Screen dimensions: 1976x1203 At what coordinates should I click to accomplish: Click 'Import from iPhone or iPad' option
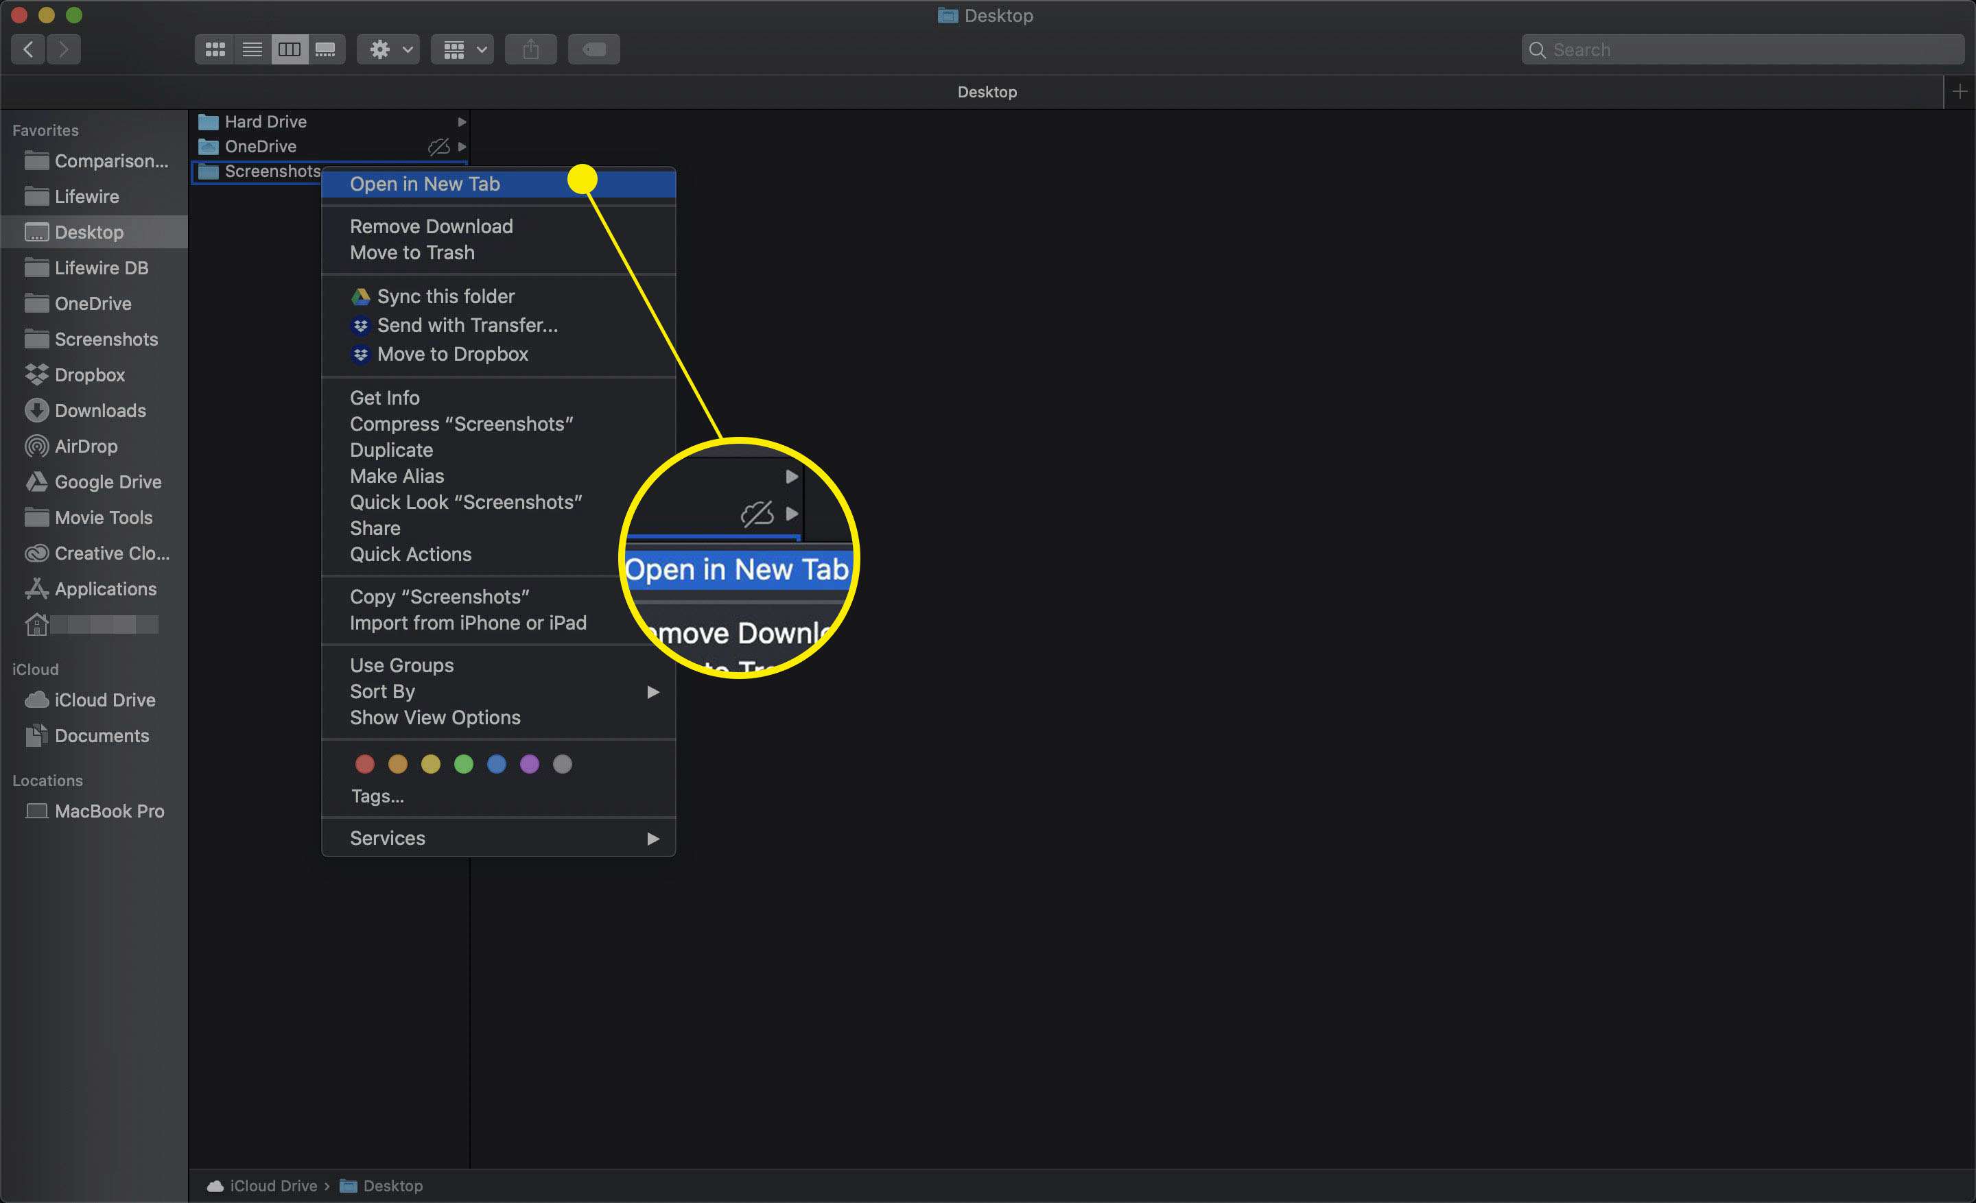(469, 622)
